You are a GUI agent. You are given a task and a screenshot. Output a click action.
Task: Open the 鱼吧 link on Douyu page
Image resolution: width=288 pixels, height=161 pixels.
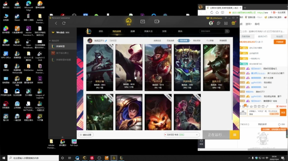coord(257,24)
